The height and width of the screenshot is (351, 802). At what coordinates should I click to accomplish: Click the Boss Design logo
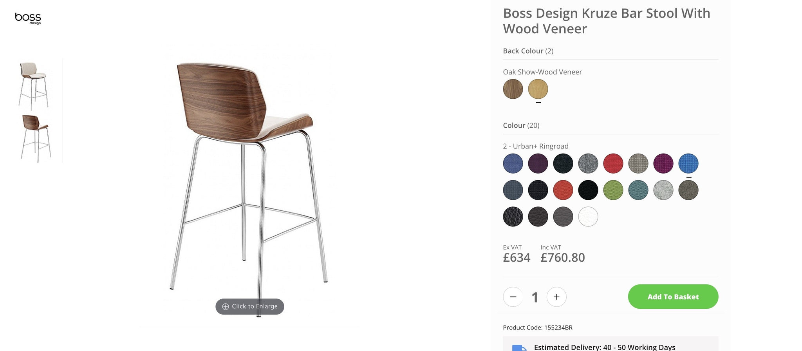point(28,18)
